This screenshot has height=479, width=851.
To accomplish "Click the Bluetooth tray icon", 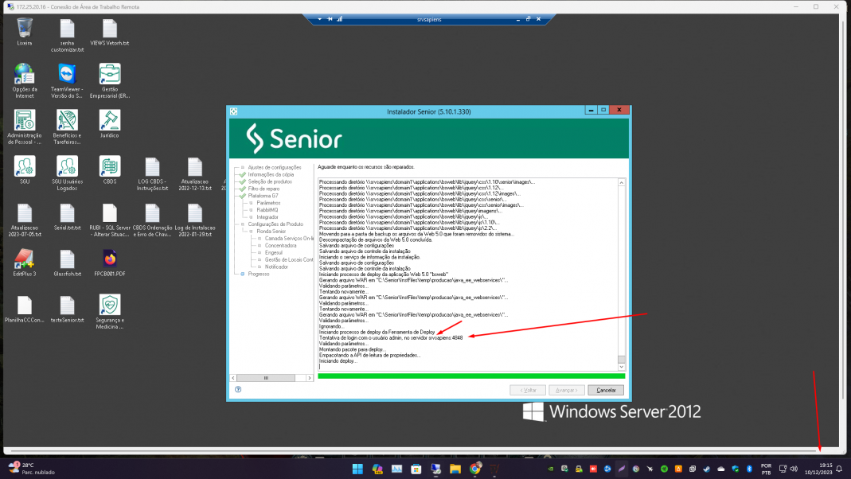I will click(750, 469).
